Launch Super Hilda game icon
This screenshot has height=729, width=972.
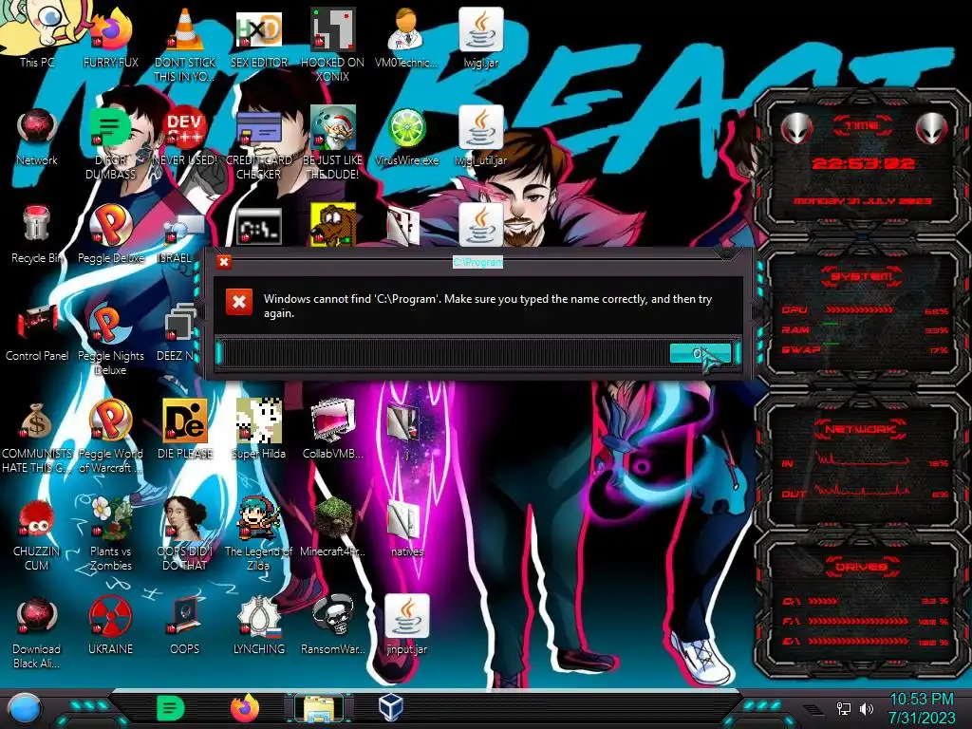coord(258,430)
